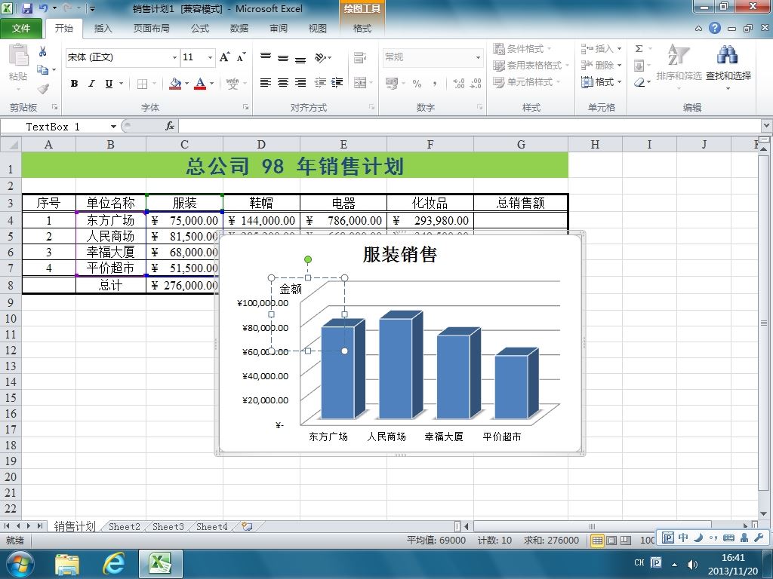This screenshot has width=773, height=579.
Task: Toggle italic formatting
Action: click(91, 84)
